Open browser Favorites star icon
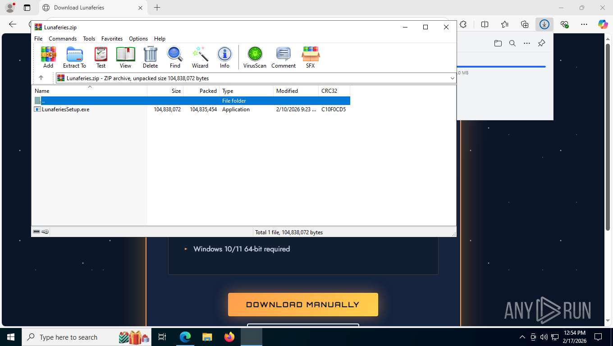Screen dimensions: 613x346 tap(505, 24)
